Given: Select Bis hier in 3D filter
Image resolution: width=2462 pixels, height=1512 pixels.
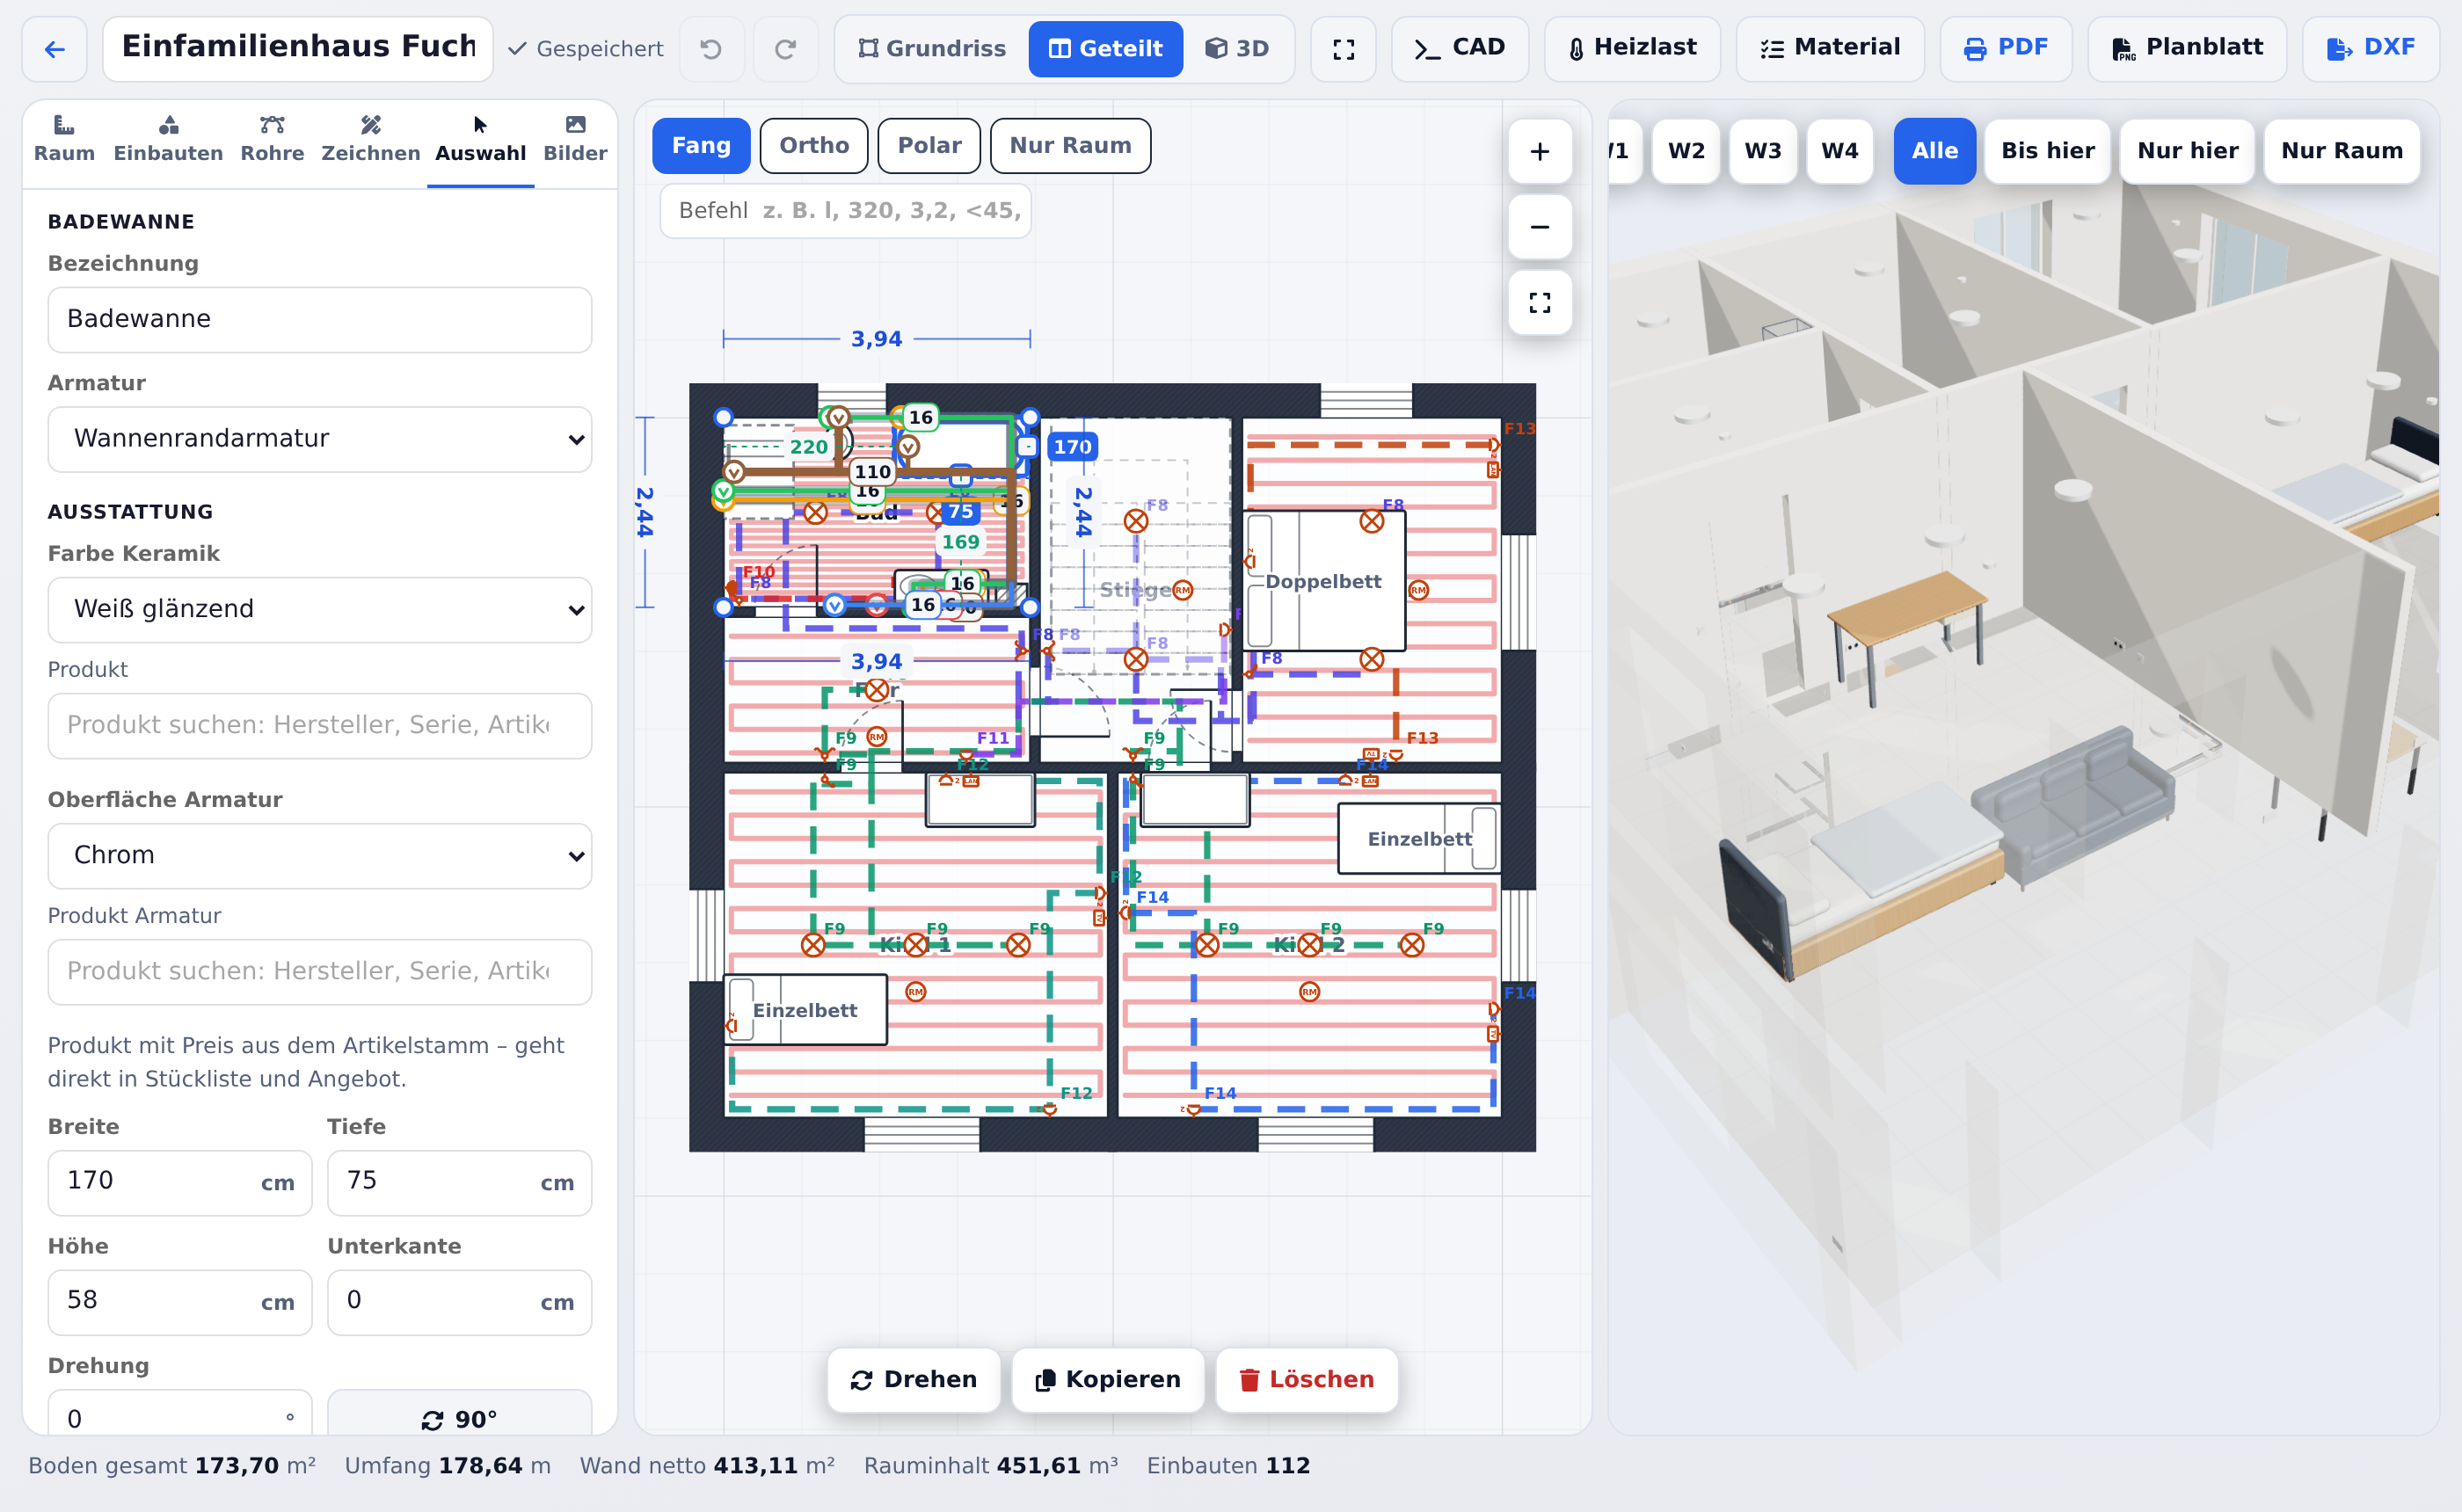Looking at the screenshot, I should point(2047,151).
